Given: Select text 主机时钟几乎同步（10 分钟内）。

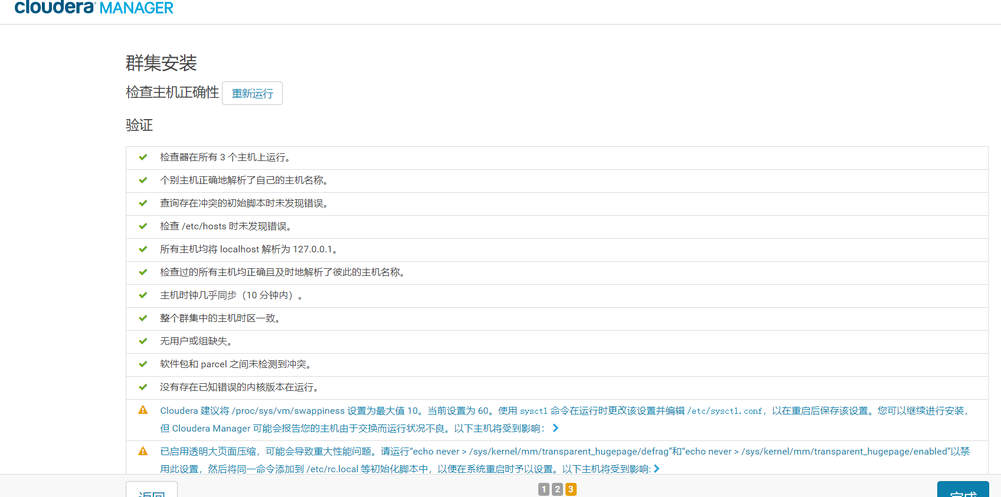Looking at the screenshot, I should click(231, 295).
